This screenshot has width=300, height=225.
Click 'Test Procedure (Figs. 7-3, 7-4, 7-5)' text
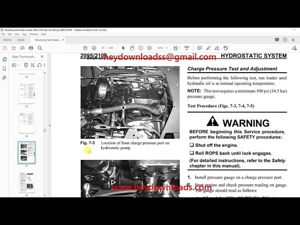221,106
